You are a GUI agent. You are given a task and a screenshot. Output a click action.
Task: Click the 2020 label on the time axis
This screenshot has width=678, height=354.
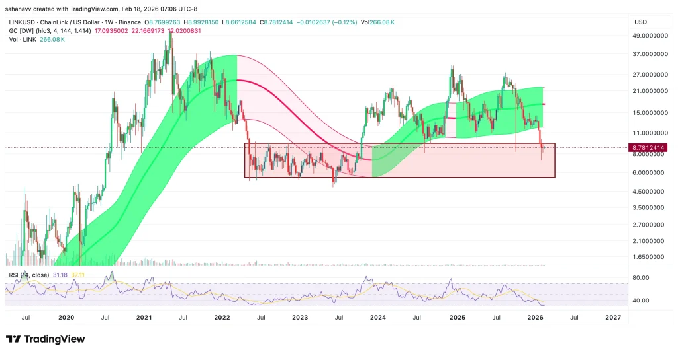point(65,317)
